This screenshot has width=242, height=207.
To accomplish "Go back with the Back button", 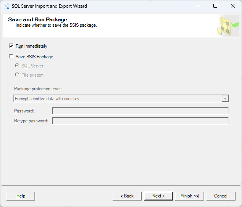I will (127, 196).
